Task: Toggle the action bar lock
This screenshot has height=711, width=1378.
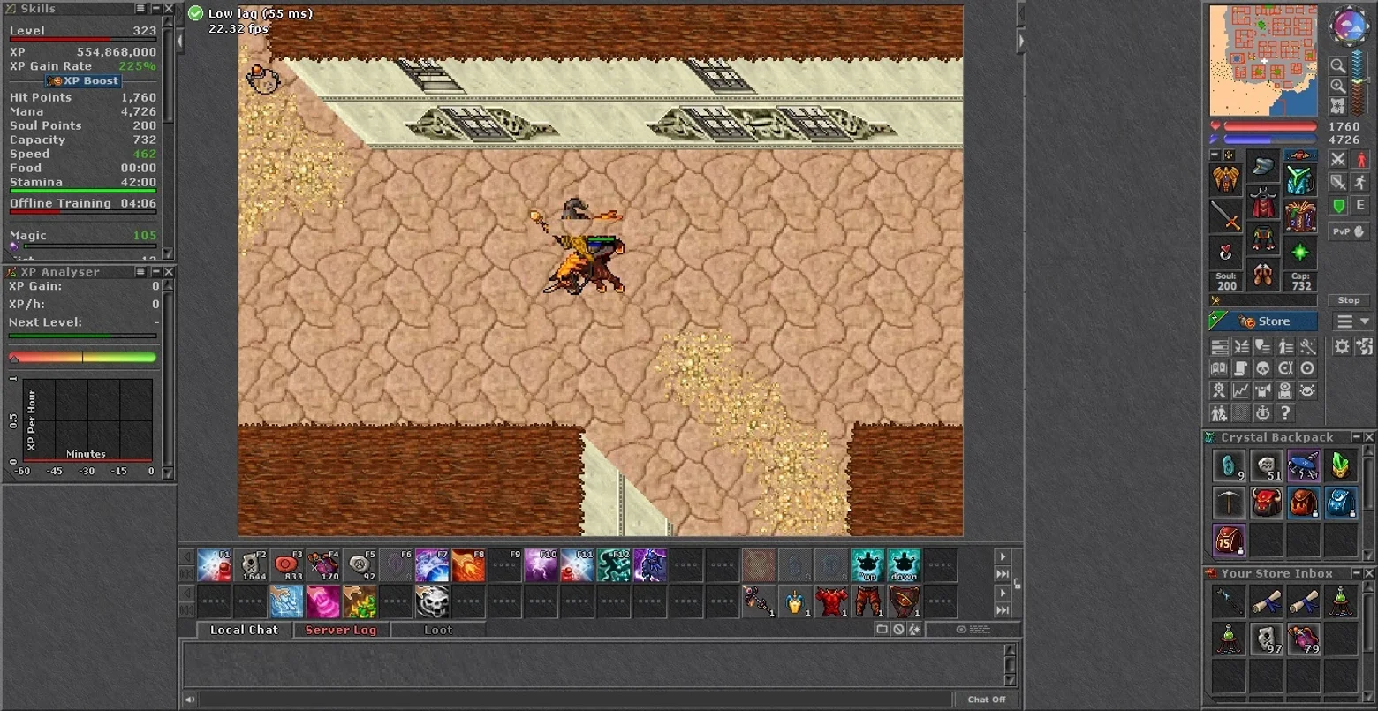Action: coord(1017,583)
